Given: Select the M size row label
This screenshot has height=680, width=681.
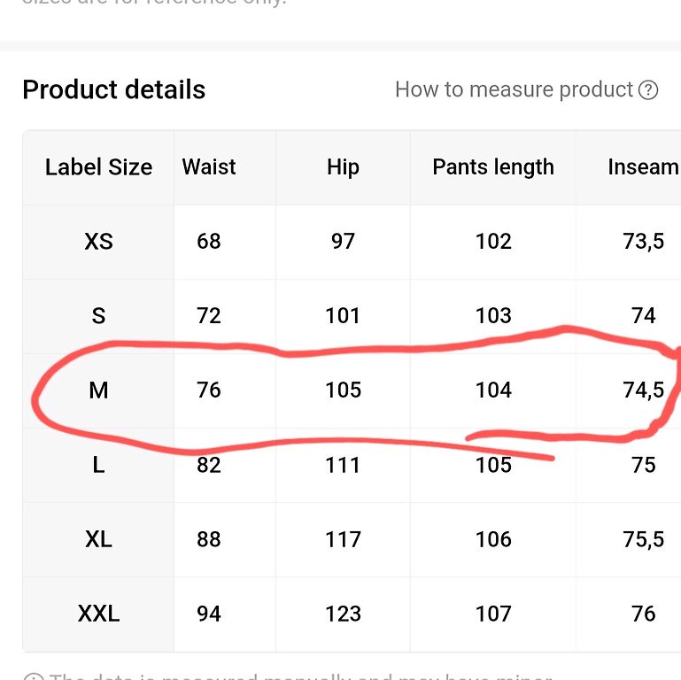Looking at the screenshot, I should coord(98,390).
